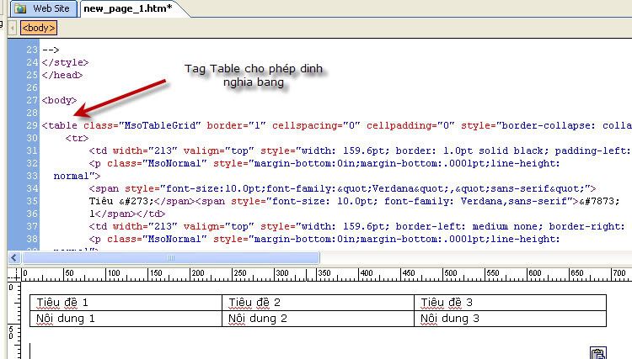This screenshot has height=359, width=632.
Task: Click the <body> tag selector button
Action: point(39,28)
